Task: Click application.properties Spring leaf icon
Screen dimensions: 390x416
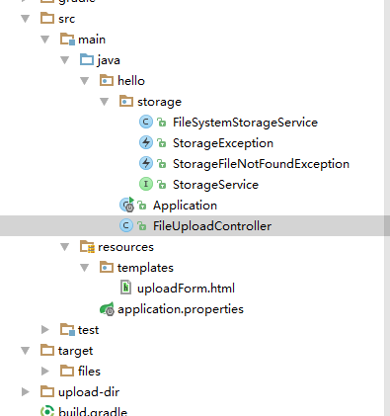Action: [x=107, y=309]
